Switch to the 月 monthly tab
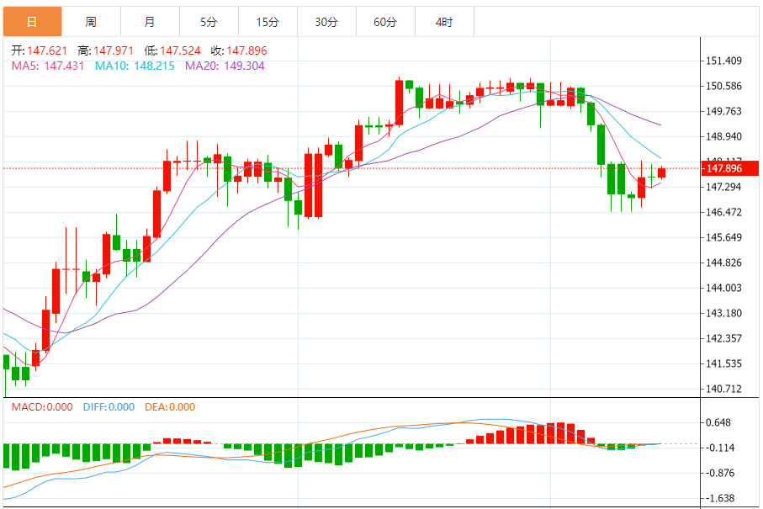The height and width of the screenshot is (509, 763). pos(150,22)
